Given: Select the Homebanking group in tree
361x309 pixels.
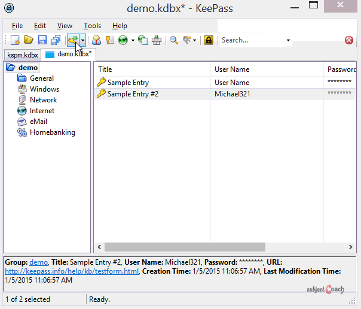Looking at the screenshot, I should point(53,132).
